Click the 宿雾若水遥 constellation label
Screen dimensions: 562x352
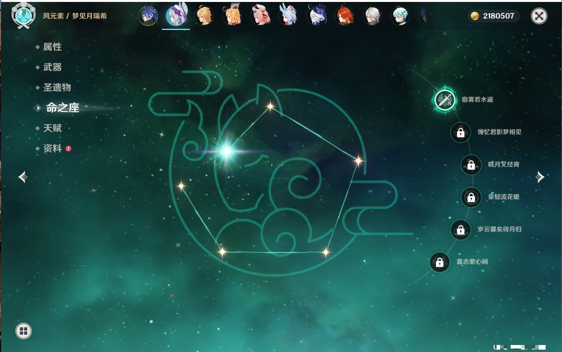(477, 100)
